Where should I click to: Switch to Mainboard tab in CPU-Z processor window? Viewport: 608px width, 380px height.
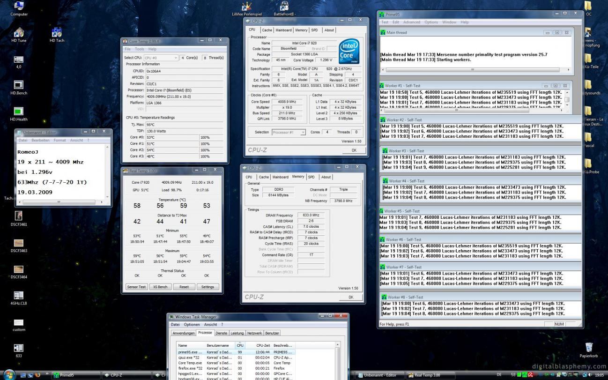[x=283, y=30]
